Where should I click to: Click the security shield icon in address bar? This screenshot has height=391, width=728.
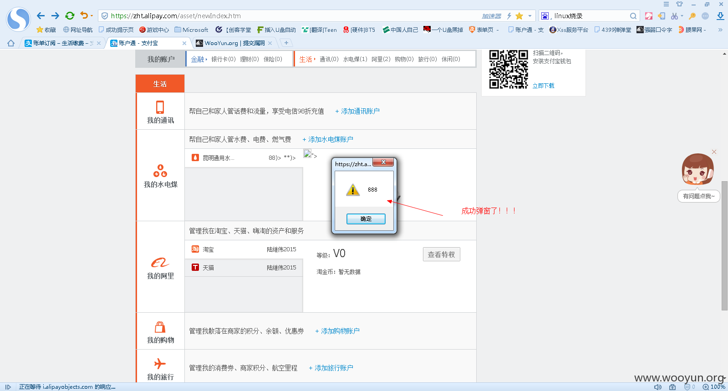pyautogui.click(x=105, y=16)
